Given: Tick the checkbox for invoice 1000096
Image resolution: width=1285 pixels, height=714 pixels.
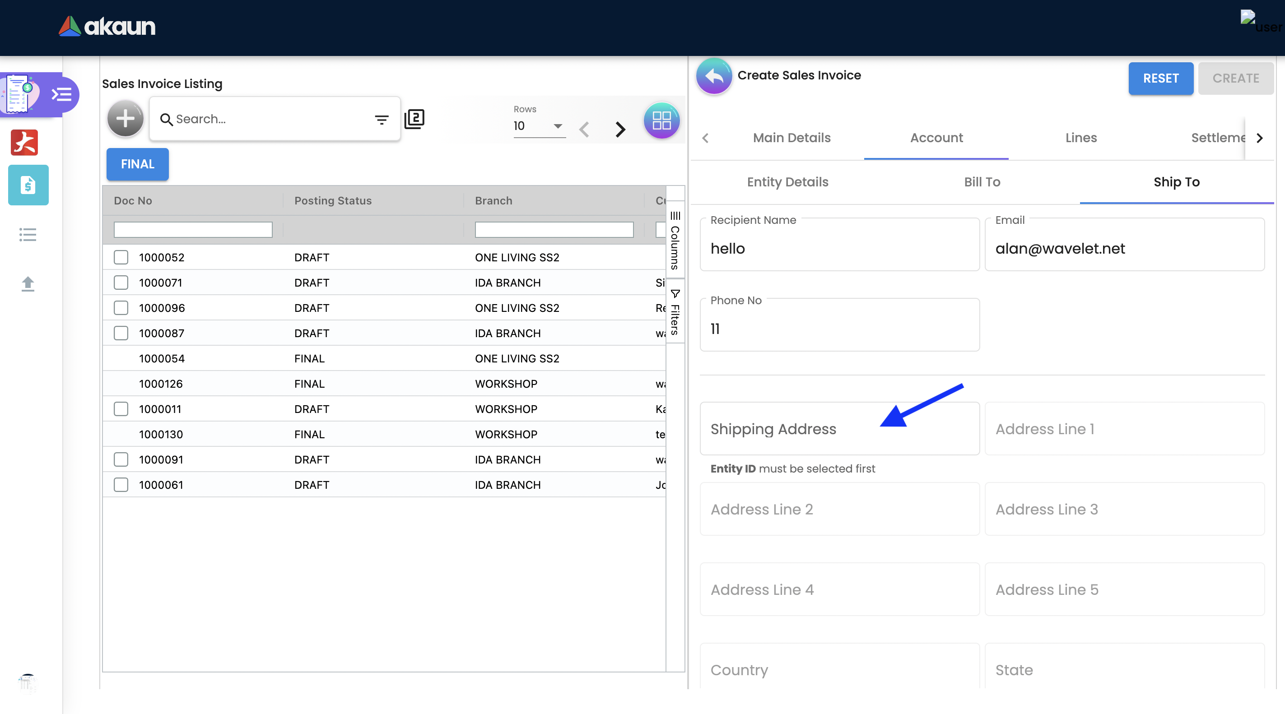Looking at the screenshot, I should tap(121, 308).
